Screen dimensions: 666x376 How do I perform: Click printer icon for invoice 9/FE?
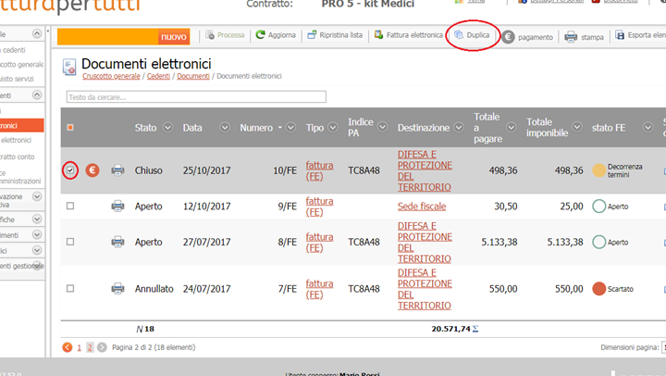[x=117, y=206]
